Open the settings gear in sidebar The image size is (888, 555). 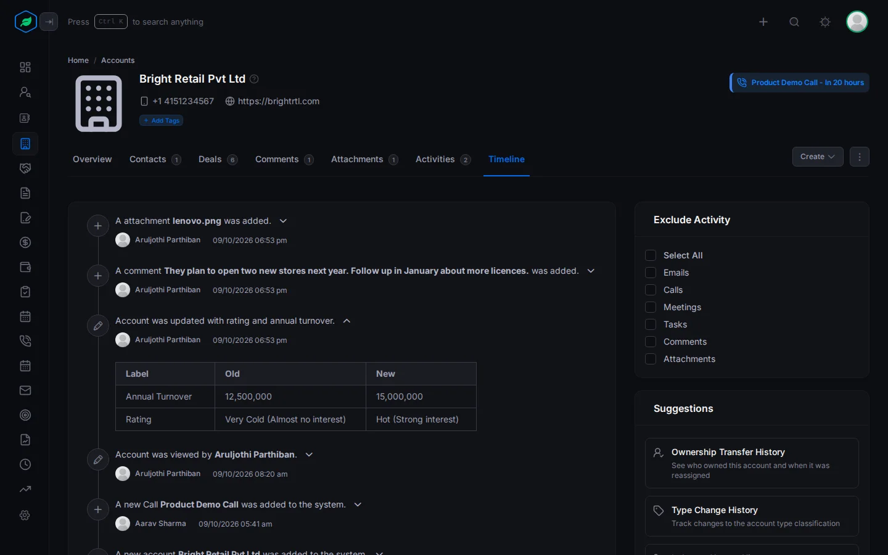pos(25,515)
